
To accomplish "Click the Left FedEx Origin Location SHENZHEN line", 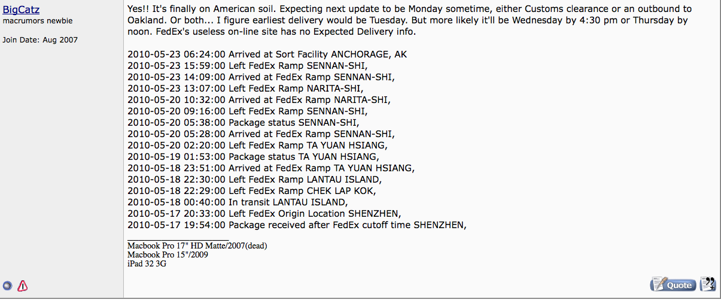I will (x=264, y=214).
